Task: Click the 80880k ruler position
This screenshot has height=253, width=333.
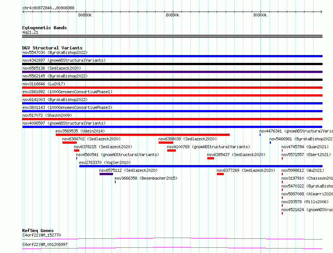Action: (85, 15)
